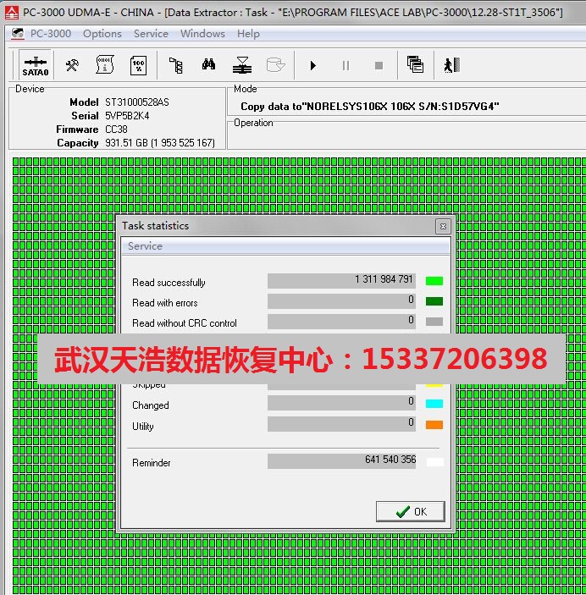Open the Options menu

click(102, 34)
